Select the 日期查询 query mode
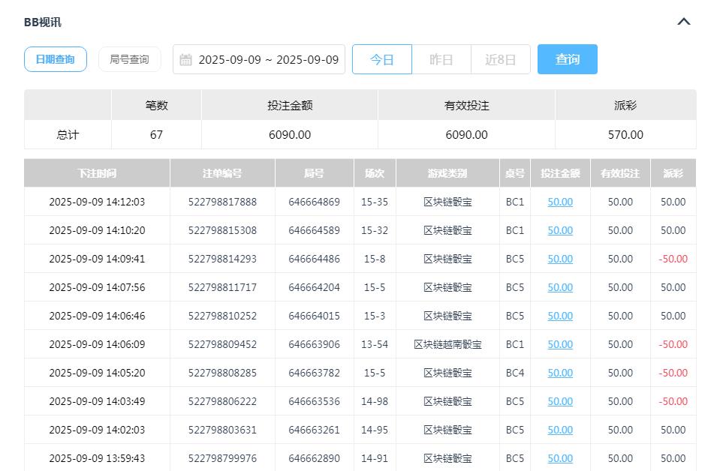 (x=55, y=59)
